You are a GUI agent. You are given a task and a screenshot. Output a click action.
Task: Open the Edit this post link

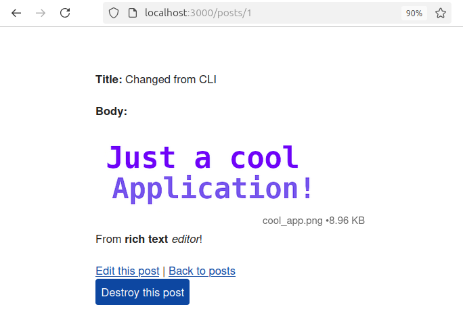pyautogui.click(x=127, y=271)
